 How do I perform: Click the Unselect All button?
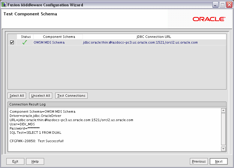40,96
